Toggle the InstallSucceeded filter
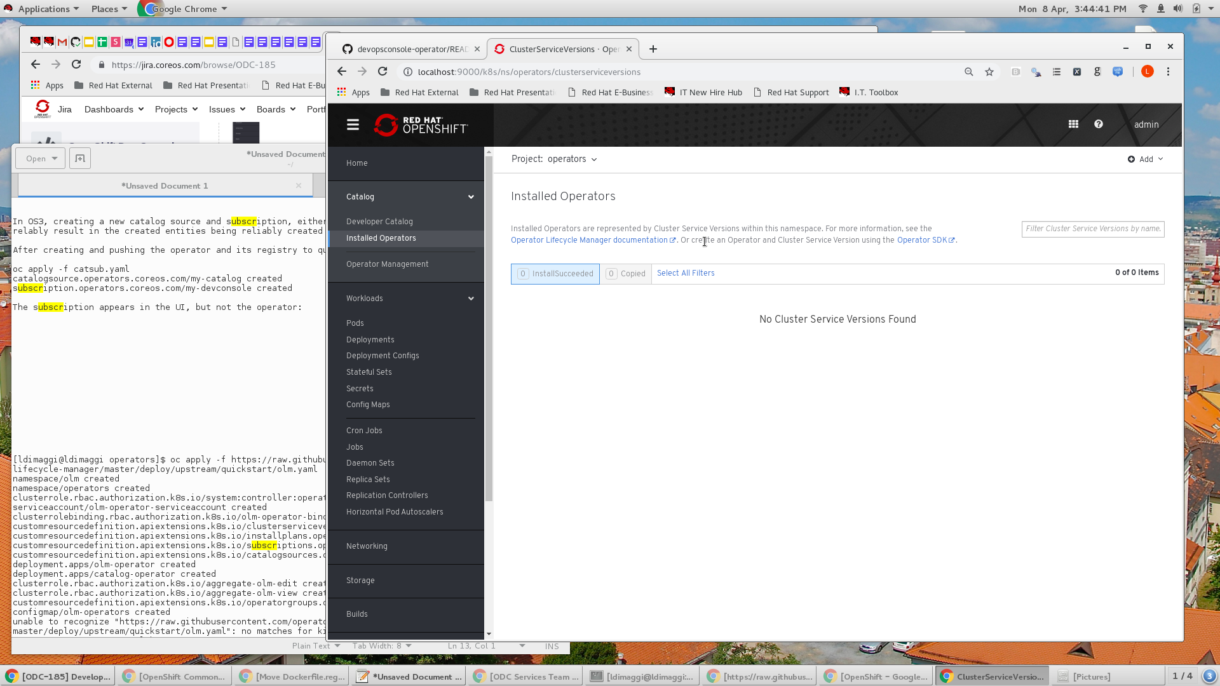The height and width of the screenshot is (686, 1220). tap(555, 274)
